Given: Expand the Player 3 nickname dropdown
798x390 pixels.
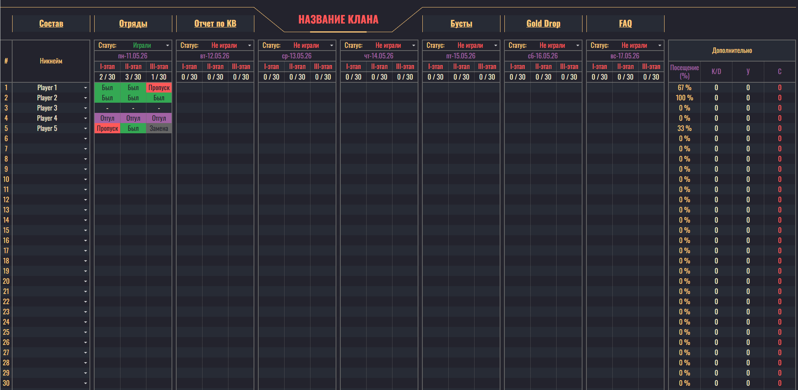Looking at the screenshot, I should (x=86, y=108).
